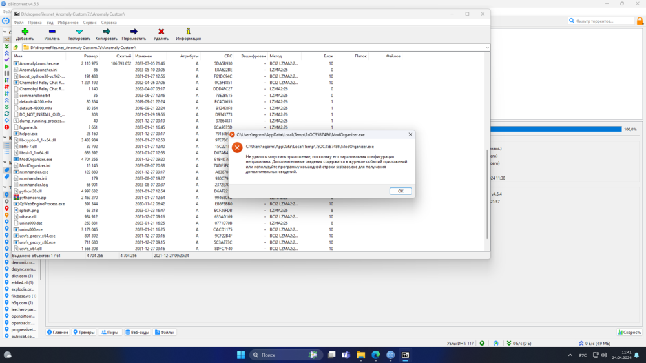Go up one folder using the address bar icon
Image resolution: width=646 pixels, height=363 pixels.
coord(16,47)
